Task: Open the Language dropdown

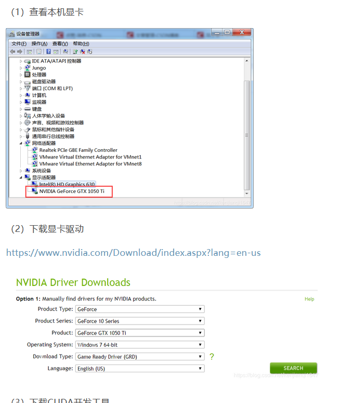Action: pyautogui.click(x=140, y=368)
